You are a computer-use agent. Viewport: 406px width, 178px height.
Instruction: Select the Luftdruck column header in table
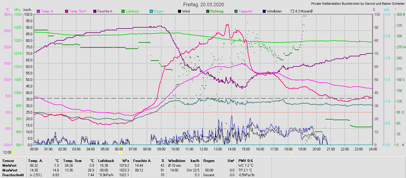[x=106, y=161]
